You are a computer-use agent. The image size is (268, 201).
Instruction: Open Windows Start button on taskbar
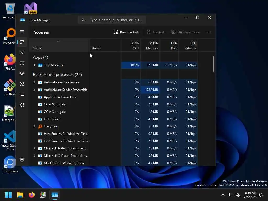8,195
